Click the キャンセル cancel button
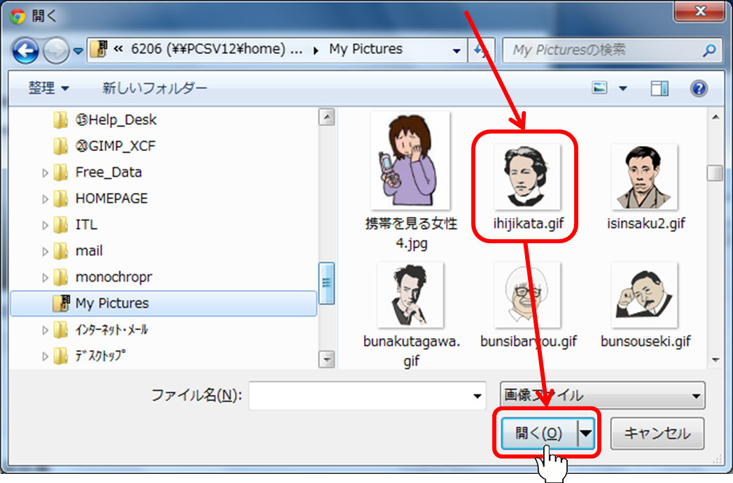The width and height of the screenshot is (733, 483). point(657,433)
